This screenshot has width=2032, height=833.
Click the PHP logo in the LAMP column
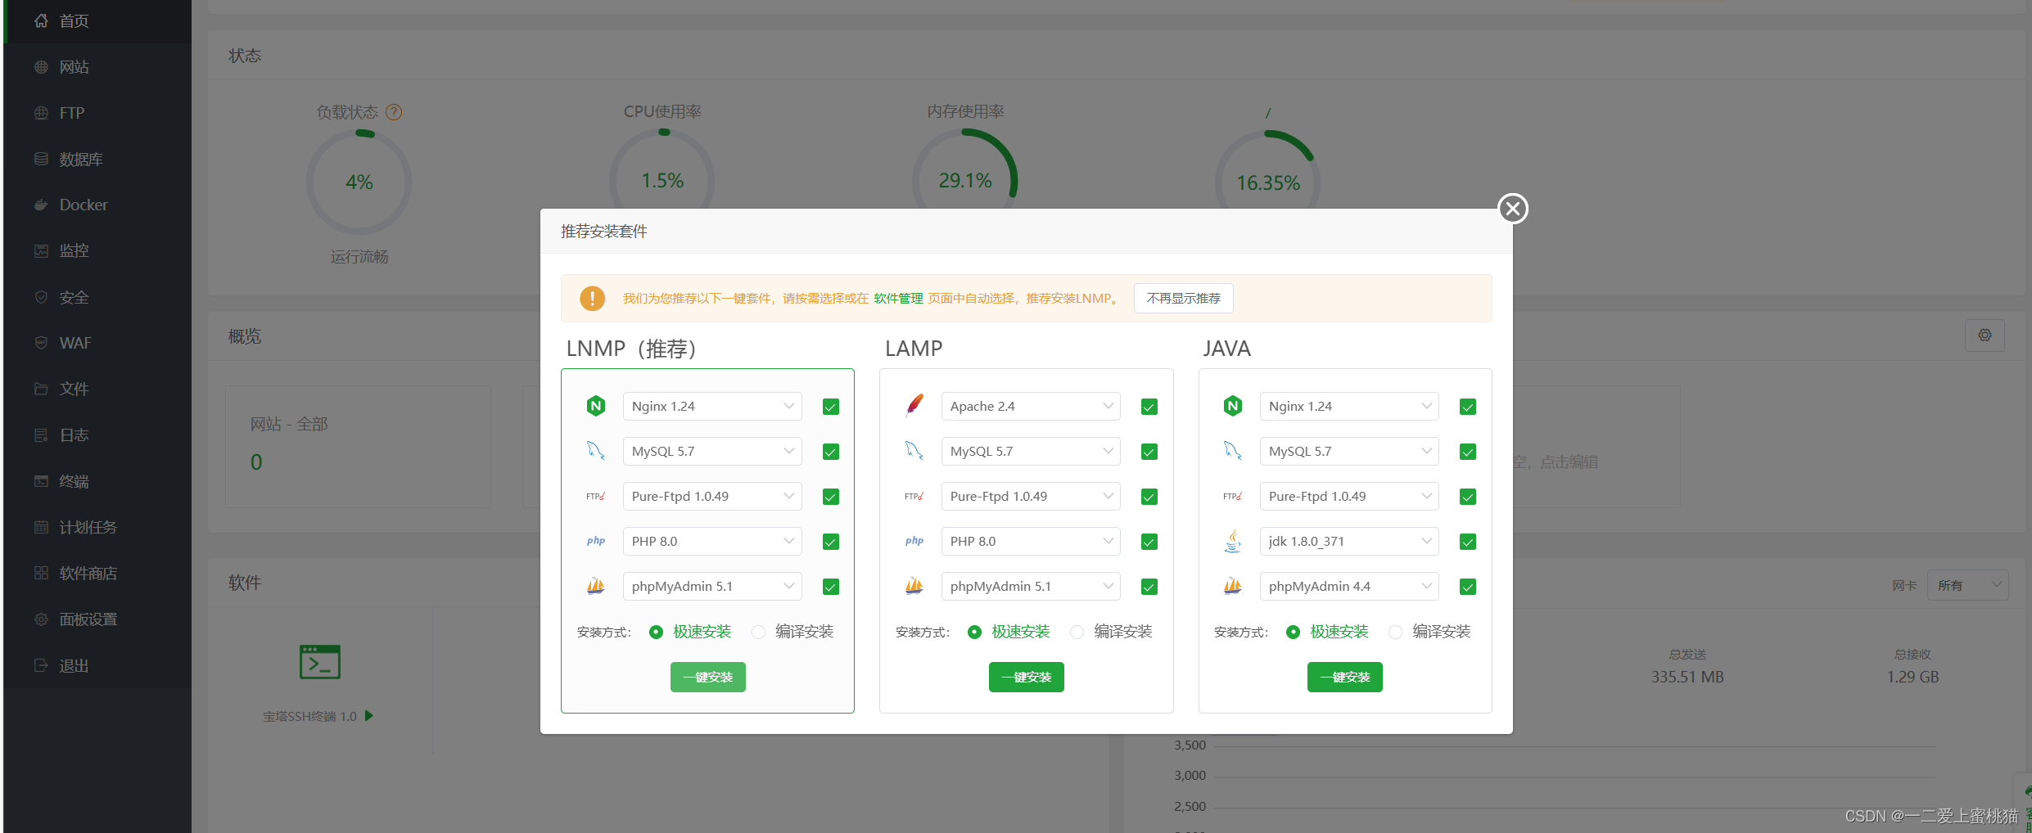[914, 541]
